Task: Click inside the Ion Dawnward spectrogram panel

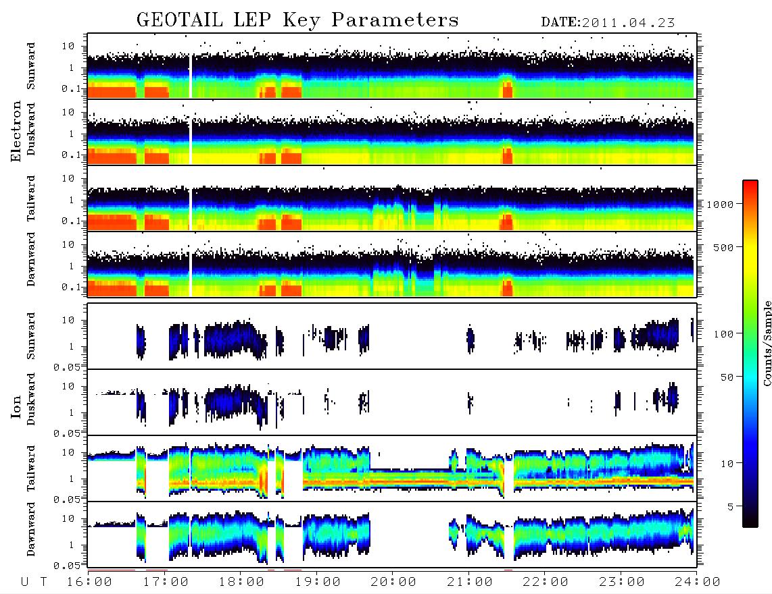Action: 392,535
